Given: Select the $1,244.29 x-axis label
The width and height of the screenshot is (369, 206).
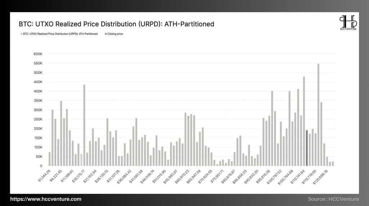Looking at the screenshot, I should (44, 176).
